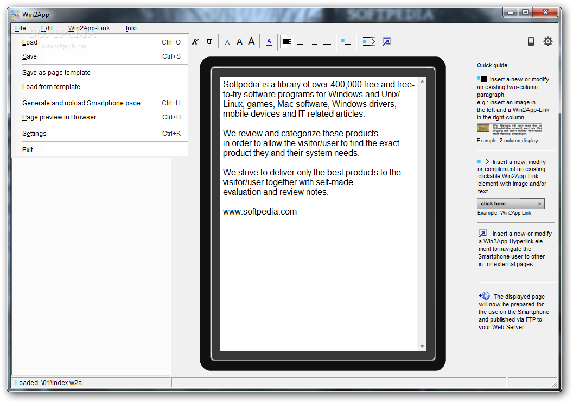Minimize the Win2App window
573x403 pixels.
coord(511,12)
